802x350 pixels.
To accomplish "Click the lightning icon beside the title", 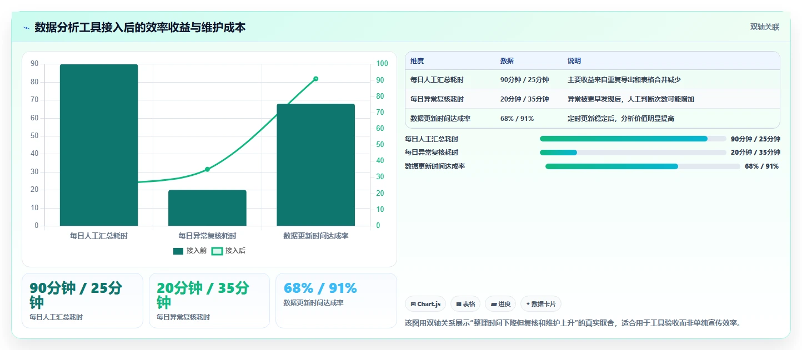I will [x=26, y=27].
